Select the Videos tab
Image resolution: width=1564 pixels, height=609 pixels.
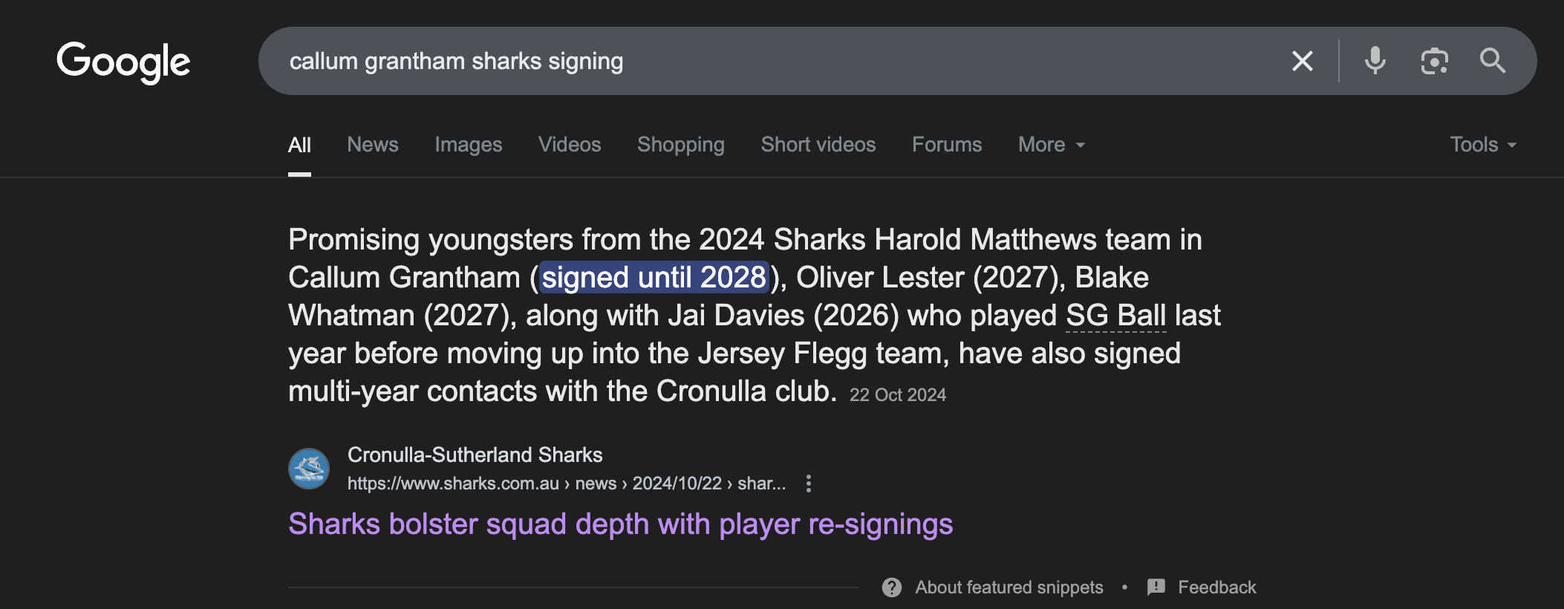570,145
